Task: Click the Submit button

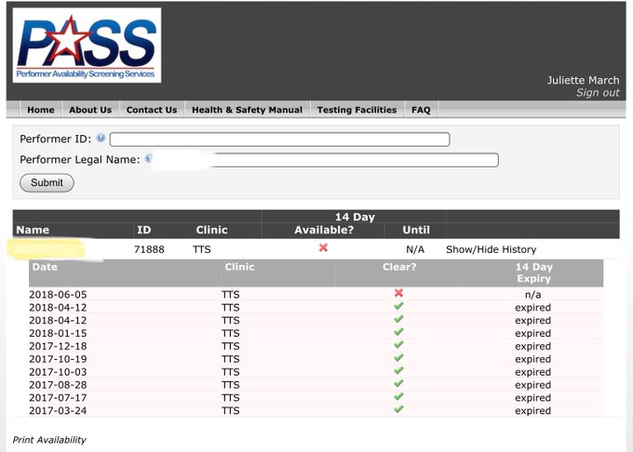Action: pyautogui.click(x=47, y=182)
